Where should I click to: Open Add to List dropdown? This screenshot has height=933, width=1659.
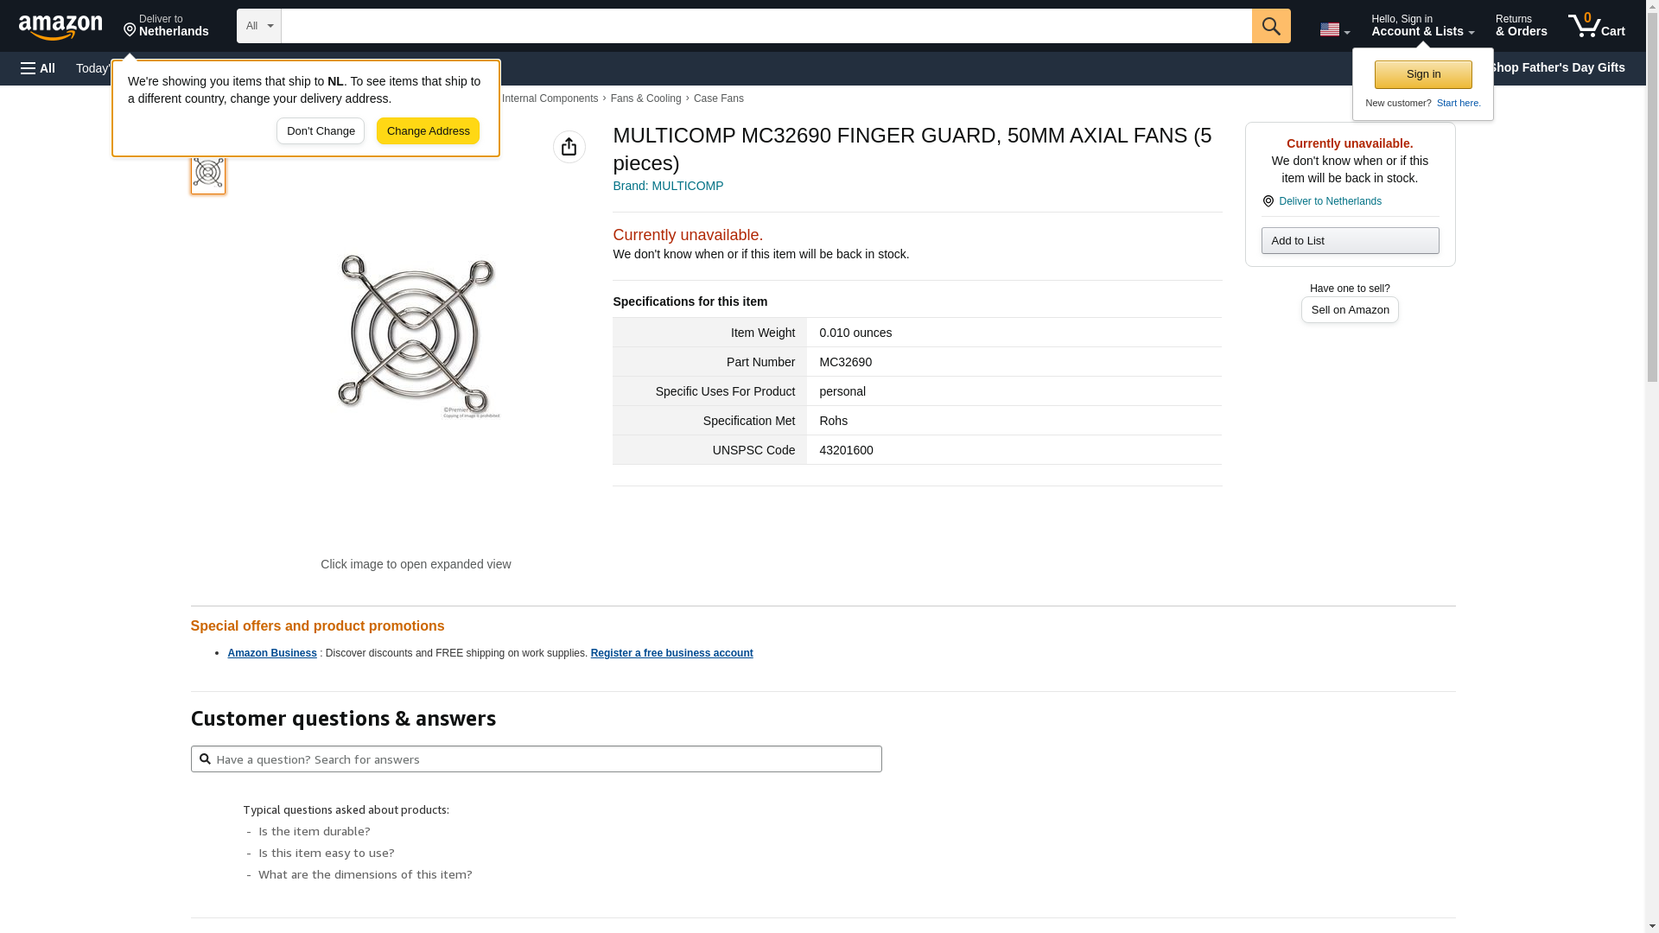coord(1349,241)
